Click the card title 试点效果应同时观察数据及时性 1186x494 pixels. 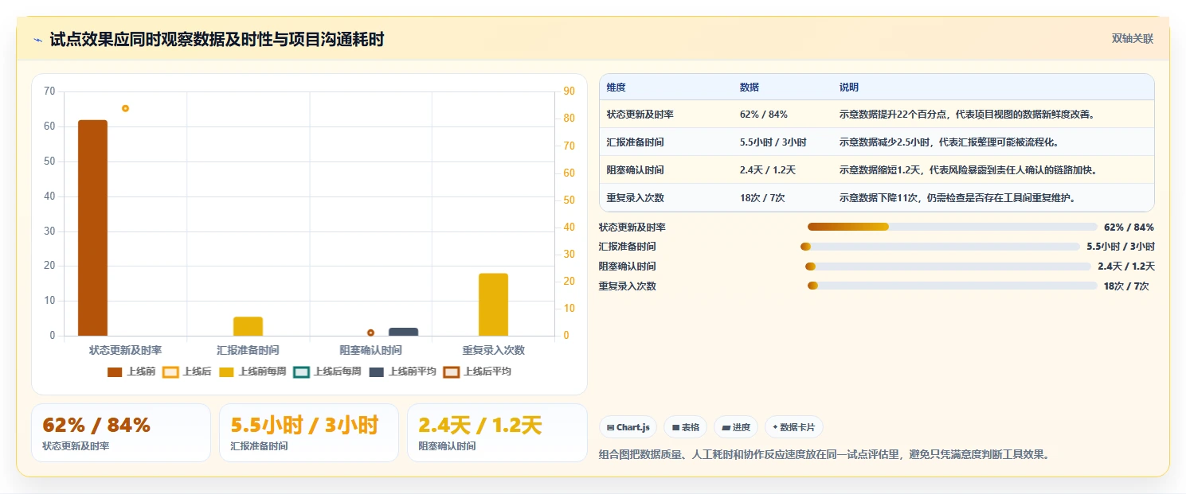tap(217, 40)
